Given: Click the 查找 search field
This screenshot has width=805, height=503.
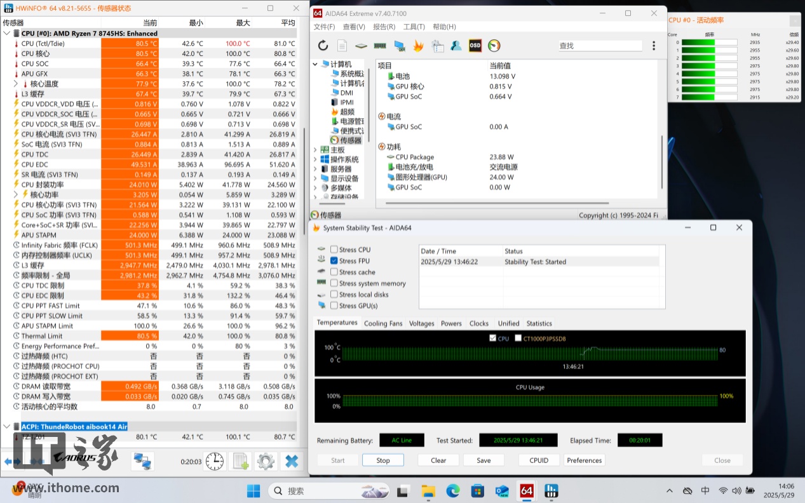Looking at the screenshot, I should (x=600, y=46).
